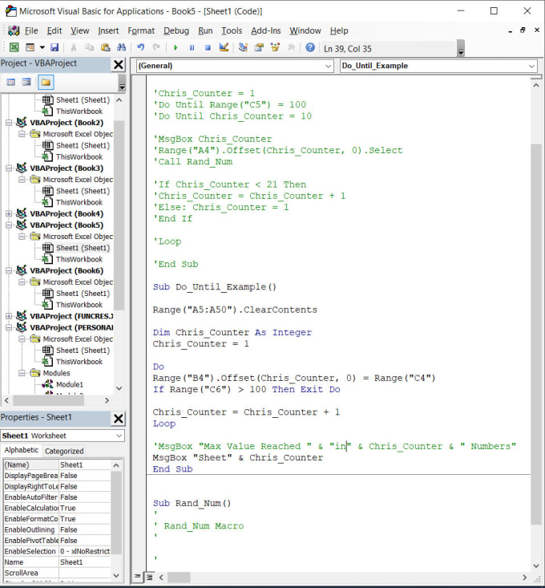This screenshot has width=545, height=588.
Task: Select VBAProject (PERSONAL) in the tree
Action: pos(71,327)
